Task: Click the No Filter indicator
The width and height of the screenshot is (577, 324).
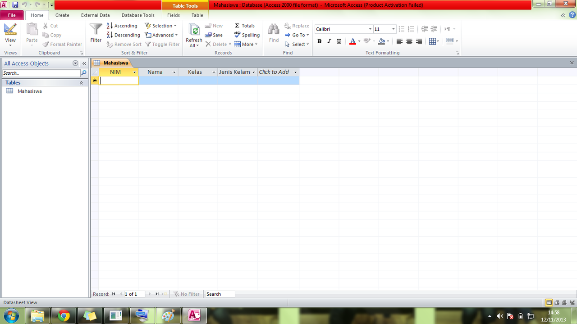Action: [x=187, y=294]
